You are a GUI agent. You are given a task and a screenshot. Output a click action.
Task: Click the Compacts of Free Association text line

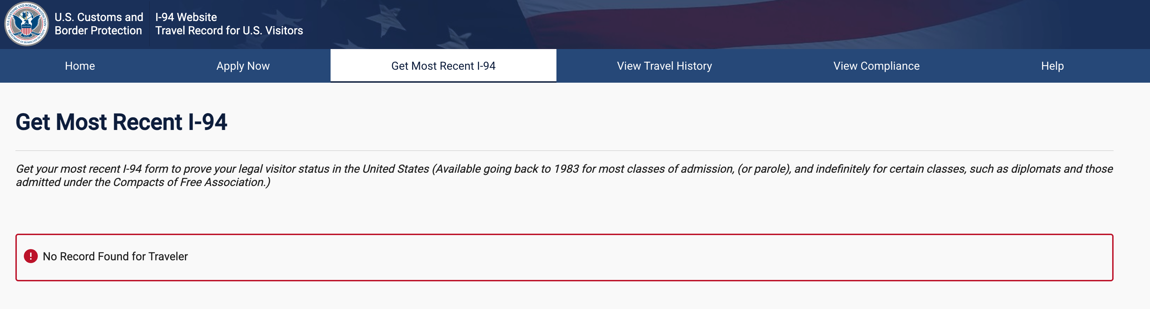click(143, 182)
